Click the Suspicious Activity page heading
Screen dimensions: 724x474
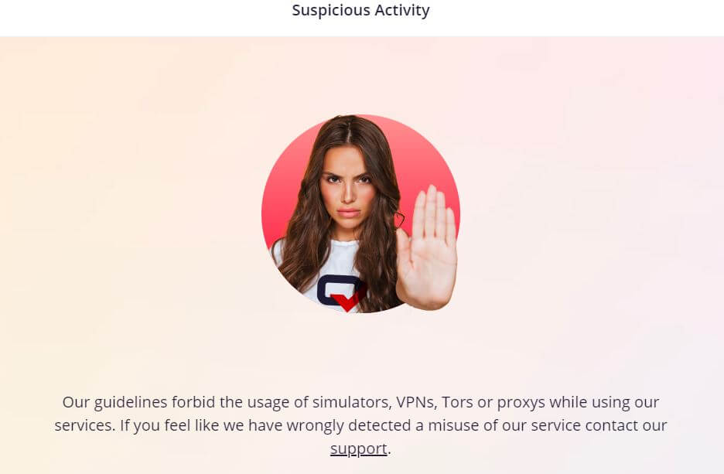(x=360, y=10)
